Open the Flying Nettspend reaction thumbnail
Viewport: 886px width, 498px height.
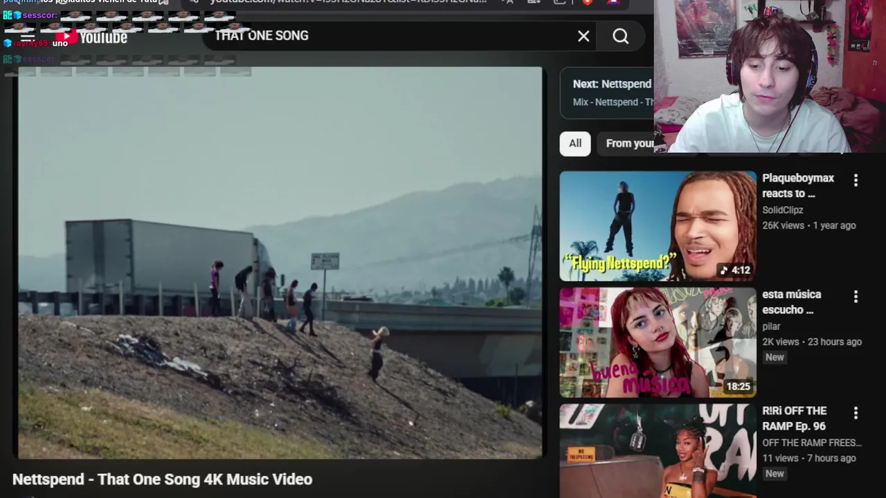[x=658, y=226]
